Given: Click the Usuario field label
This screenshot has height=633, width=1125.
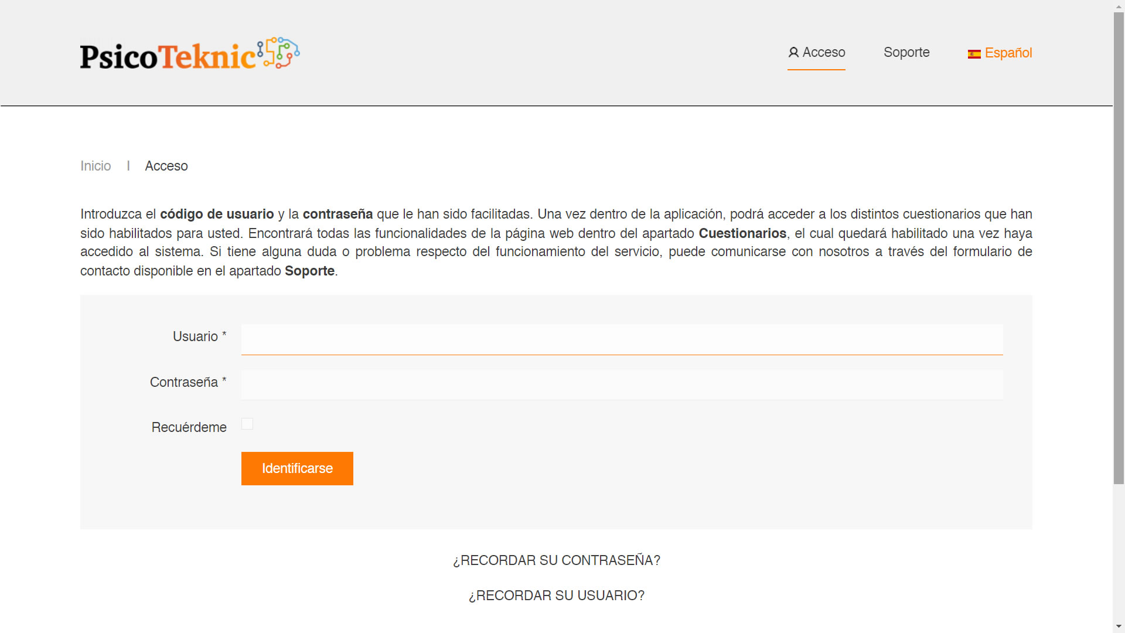Looking at the screenshot, I should coord(195,336).
